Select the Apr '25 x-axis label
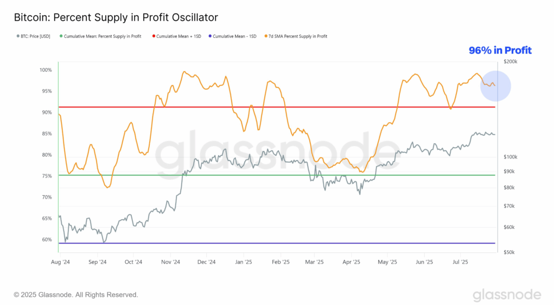This screenshot has width=554, height=305. coord(351,262)
